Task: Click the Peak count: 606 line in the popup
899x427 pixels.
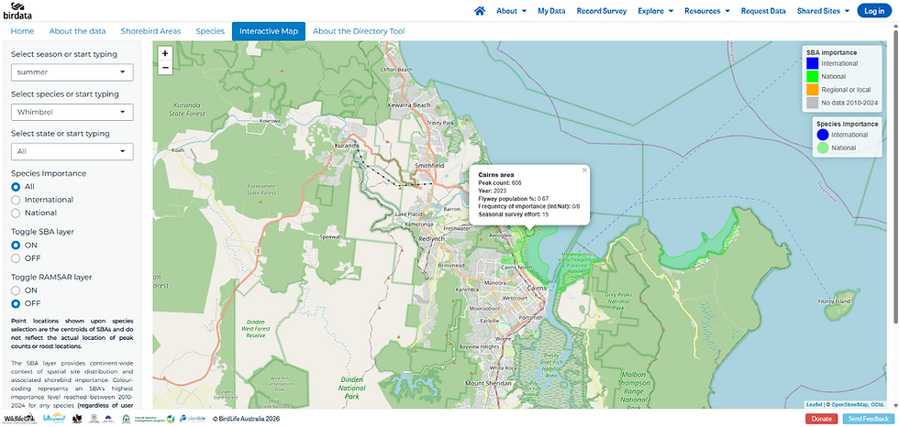Action: pyautogui.click(x=499, y=182)
